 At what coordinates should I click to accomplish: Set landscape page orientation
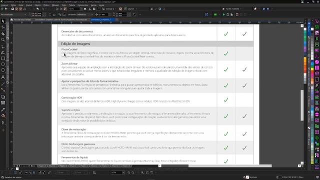coord(54,14)
